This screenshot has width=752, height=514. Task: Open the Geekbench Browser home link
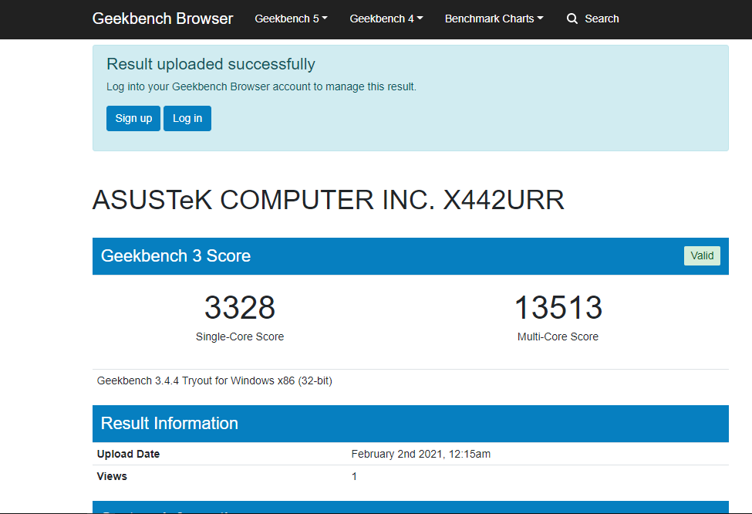(163, 19)
